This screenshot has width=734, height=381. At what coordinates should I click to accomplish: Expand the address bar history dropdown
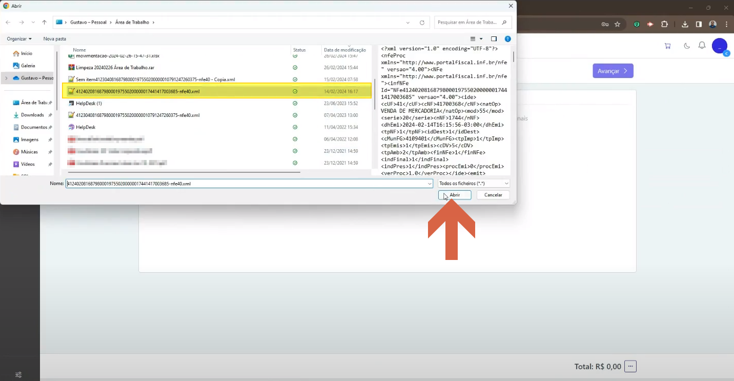pyautogui.click(x=408, y=23)
